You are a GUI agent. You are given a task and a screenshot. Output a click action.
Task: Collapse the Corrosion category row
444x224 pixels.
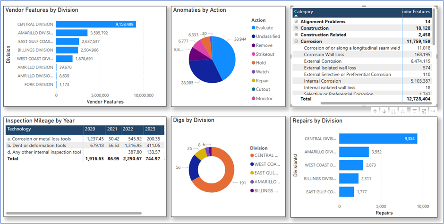click(296, 42)
